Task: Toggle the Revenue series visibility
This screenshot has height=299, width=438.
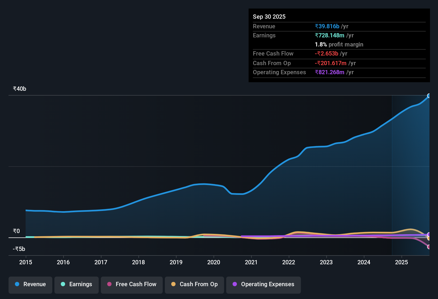Action: coord(30,284)
